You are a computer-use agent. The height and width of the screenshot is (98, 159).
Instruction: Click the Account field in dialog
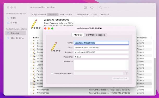pyautogui.click(x=101, y=52)
